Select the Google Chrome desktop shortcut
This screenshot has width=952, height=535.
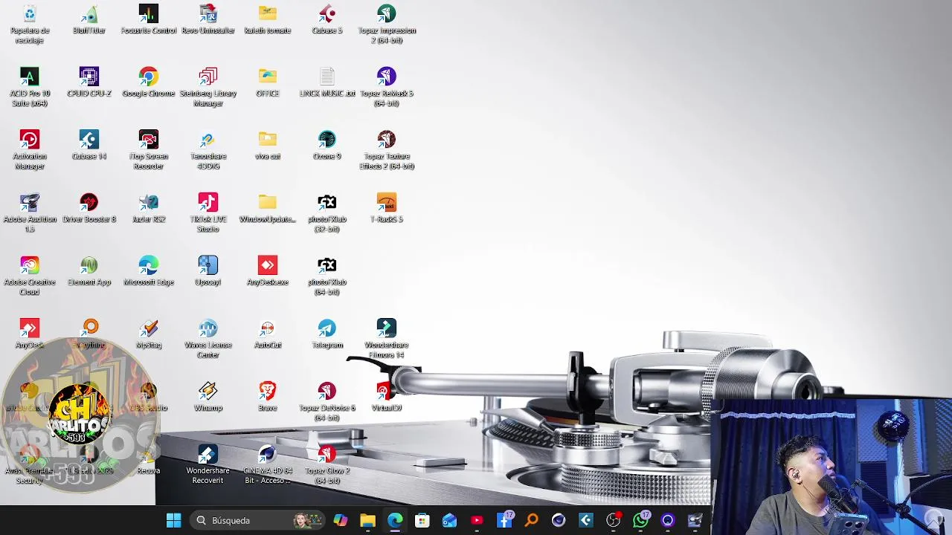[x=149, y=82]
